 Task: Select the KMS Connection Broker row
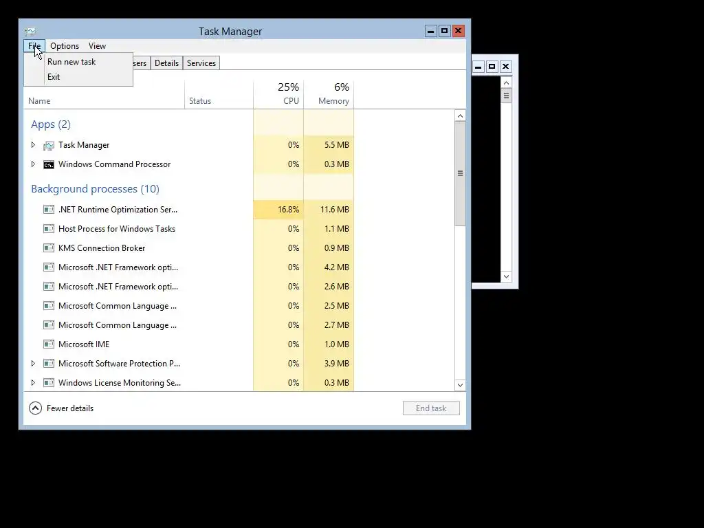pos(188,248)
